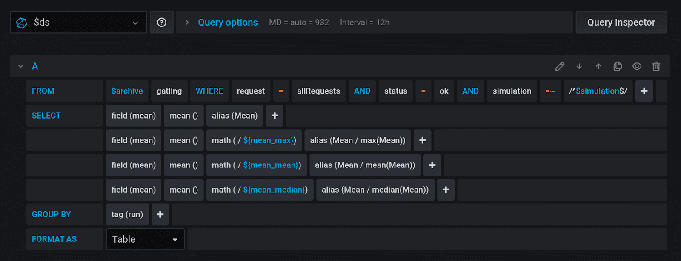Click the FORMAT AS row label
Screen dimensions: 681x261
click(65, 239)
